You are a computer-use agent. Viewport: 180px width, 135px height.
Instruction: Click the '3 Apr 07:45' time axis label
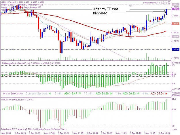49,133
